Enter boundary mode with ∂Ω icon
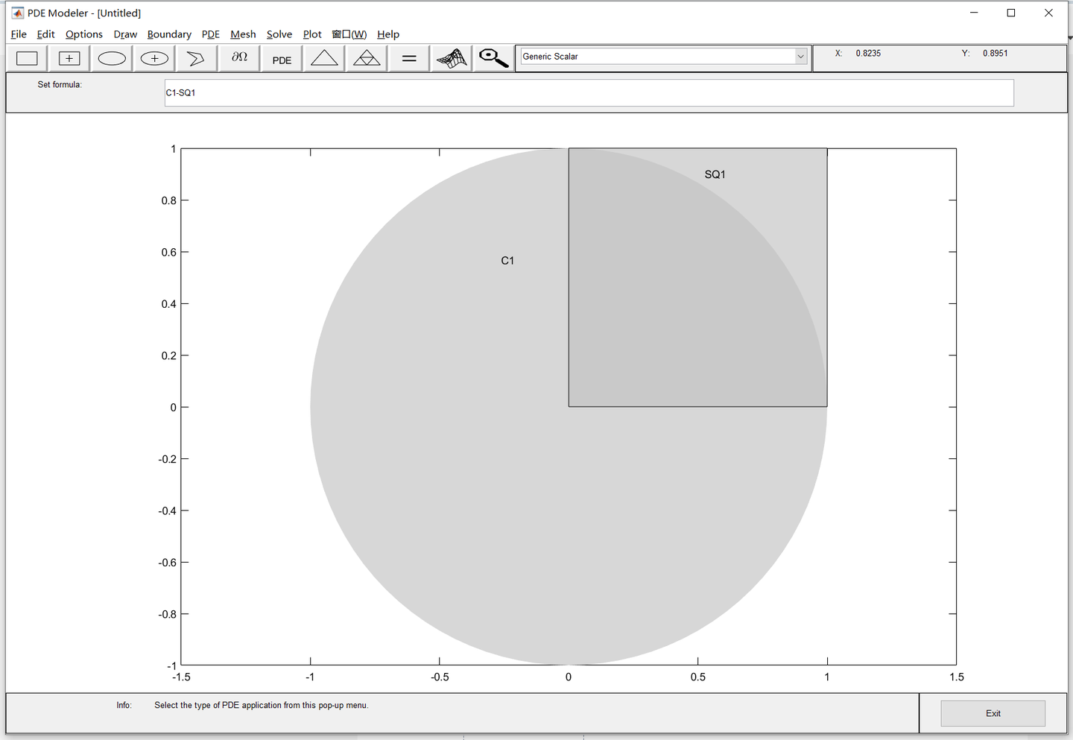1073x740 pixels. pyautogui.click(x=239, y=58)
